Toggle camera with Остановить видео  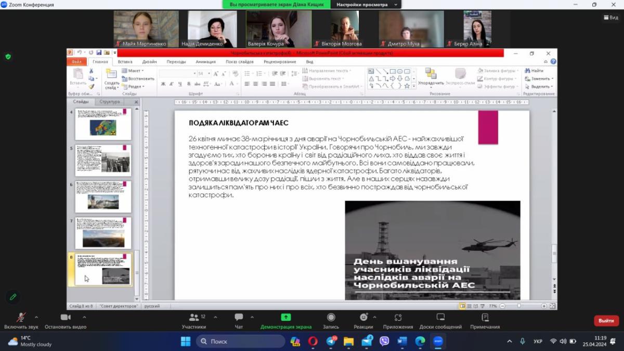point(66,318)
